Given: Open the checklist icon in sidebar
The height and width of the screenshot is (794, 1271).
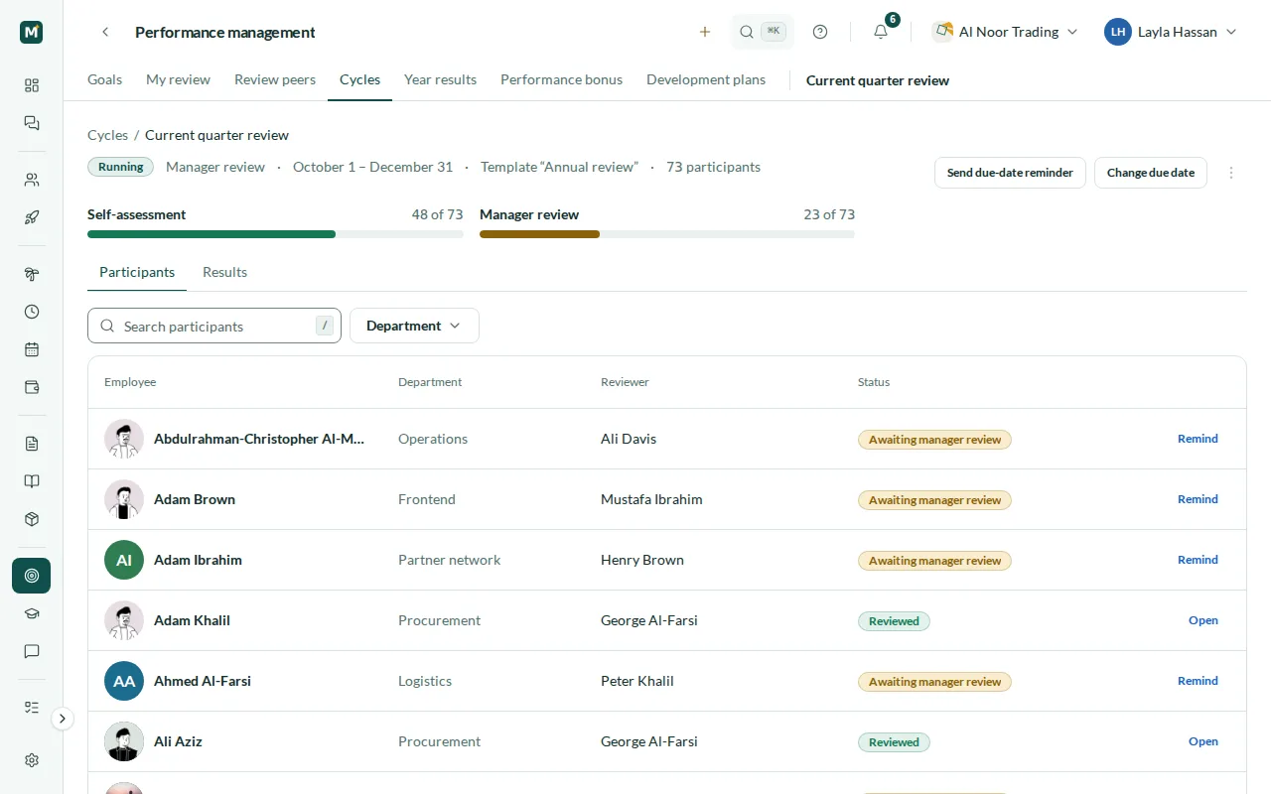Looking at the screenshot, I should (x=32, y=708).
